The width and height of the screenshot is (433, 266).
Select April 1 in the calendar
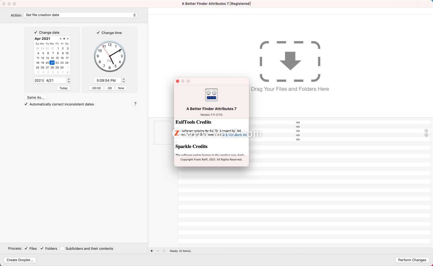58,49
